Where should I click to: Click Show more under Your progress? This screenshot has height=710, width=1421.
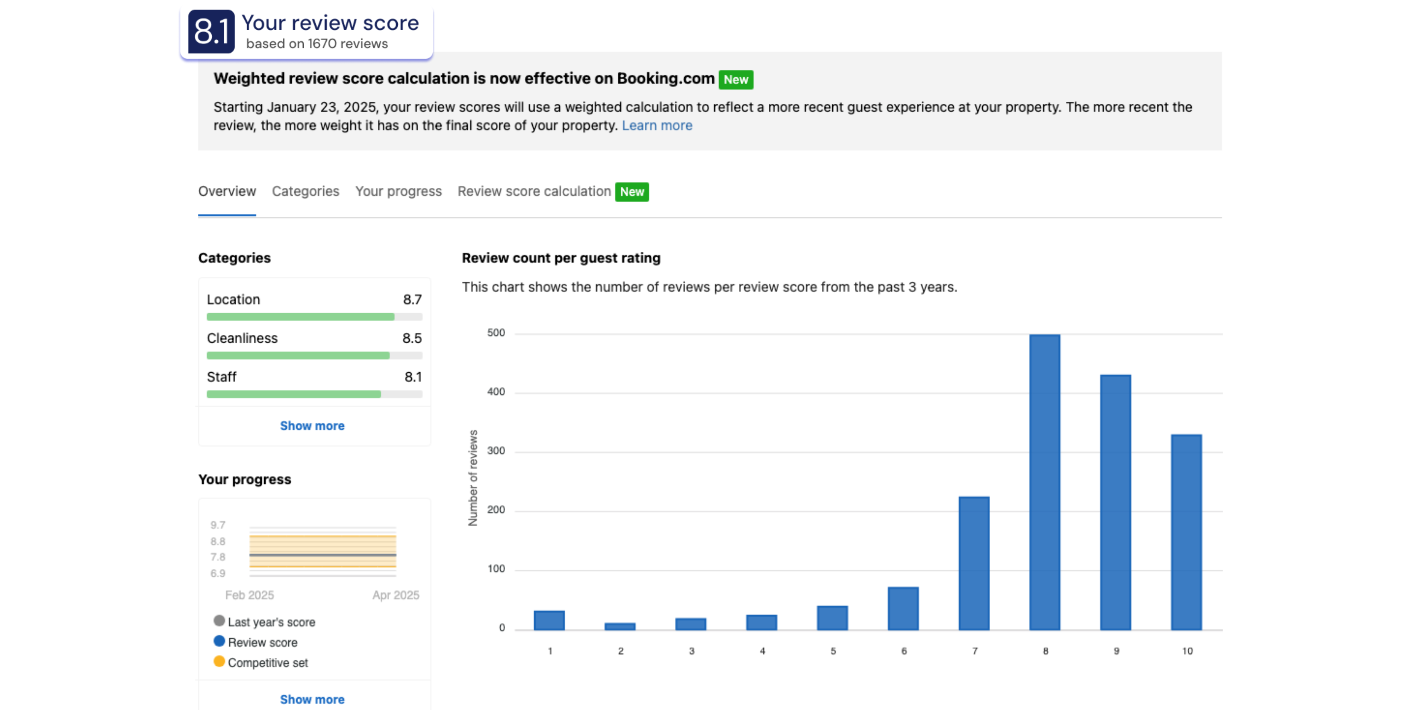click(312, 699)
